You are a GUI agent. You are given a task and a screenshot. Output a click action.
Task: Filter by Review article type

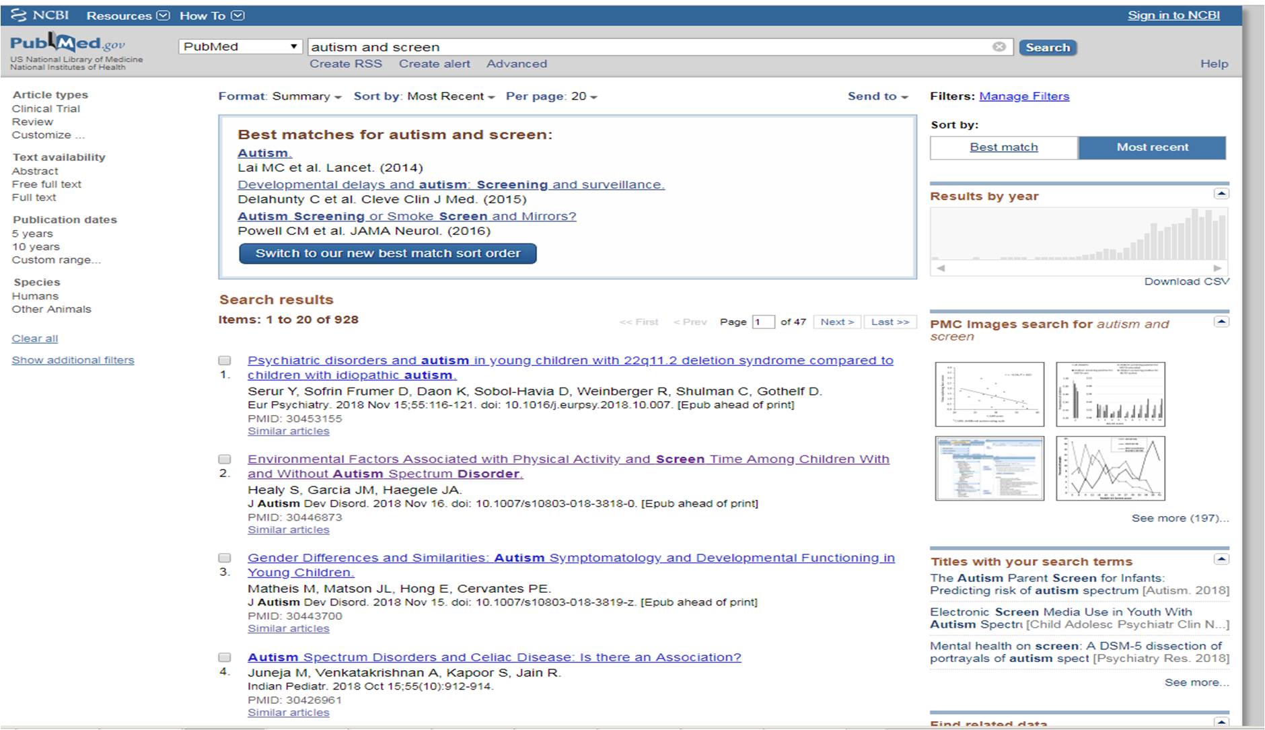(x=32, y=122)
